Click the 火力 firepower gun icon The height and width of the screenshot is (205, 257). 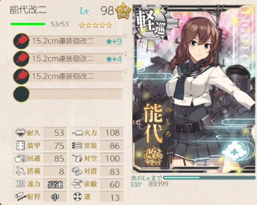coord(77,133)
